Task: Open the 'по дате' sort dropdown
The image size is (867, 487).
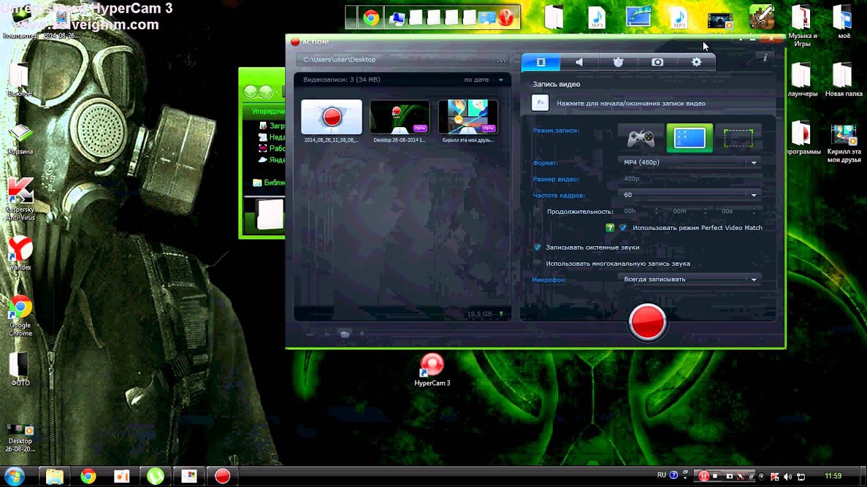Action: tap(484, 80)
